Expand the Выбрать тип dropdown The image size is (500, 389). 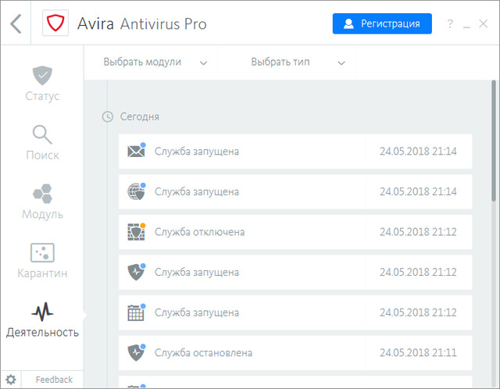(x=298, y=62)
